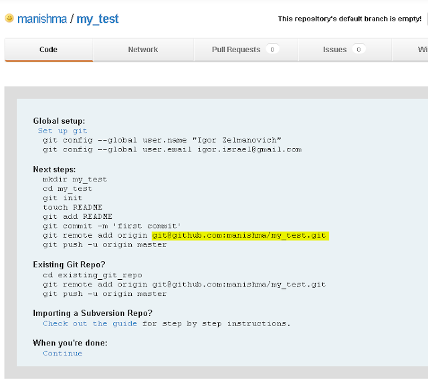Viewport: 428px width, 385px height.
Task: Click 'git remote add origin' line under Existing Git Repo
Action: tap(185, 285)
